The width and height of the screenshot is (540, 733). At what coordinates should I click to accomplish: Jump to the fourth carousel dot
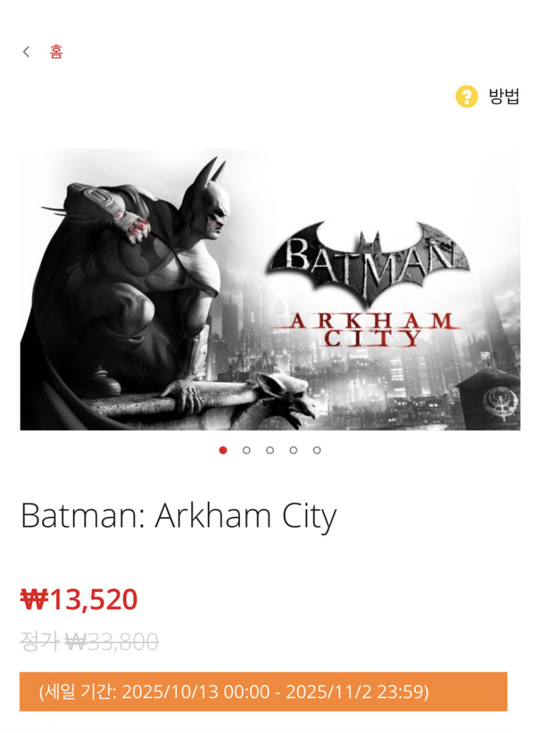pyautogui.click(x=293, y=450)
